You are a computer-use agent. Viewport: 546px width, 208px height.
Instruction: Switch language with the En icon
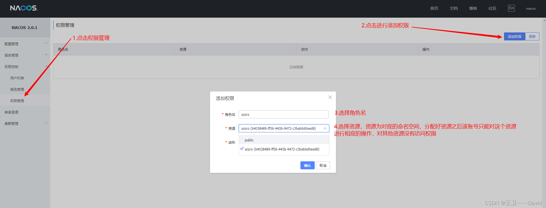coord(511,8)
